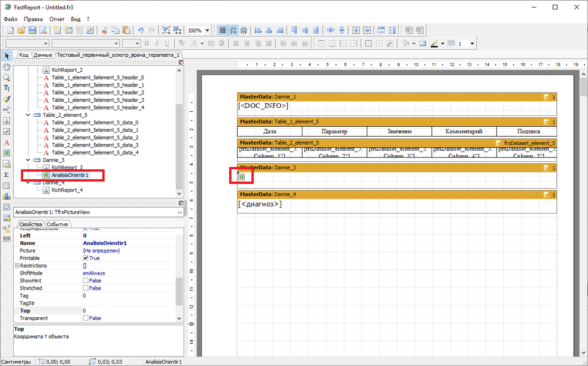
Task: Uncheck the Printable property checkbox
Action: point(86,258)
